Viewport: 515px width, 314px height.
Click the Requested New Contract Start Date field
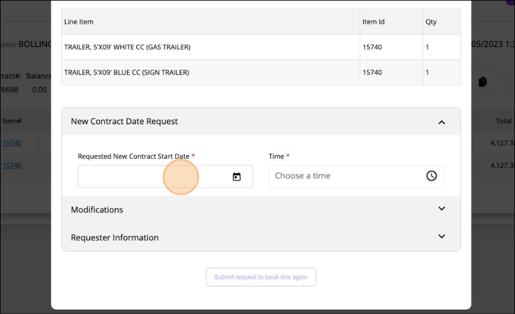coord(153,177)
